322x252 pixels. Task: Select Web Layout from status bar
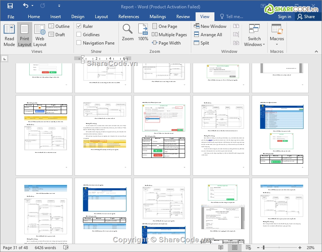248,248
